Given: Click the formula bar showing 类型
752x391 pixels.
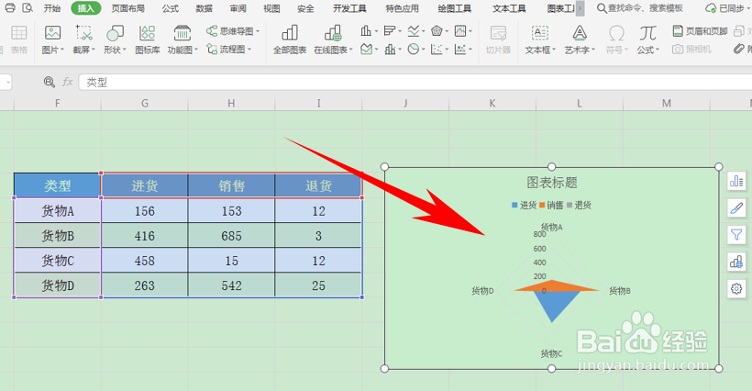Looking at the screenshot, I should [415, 82].
